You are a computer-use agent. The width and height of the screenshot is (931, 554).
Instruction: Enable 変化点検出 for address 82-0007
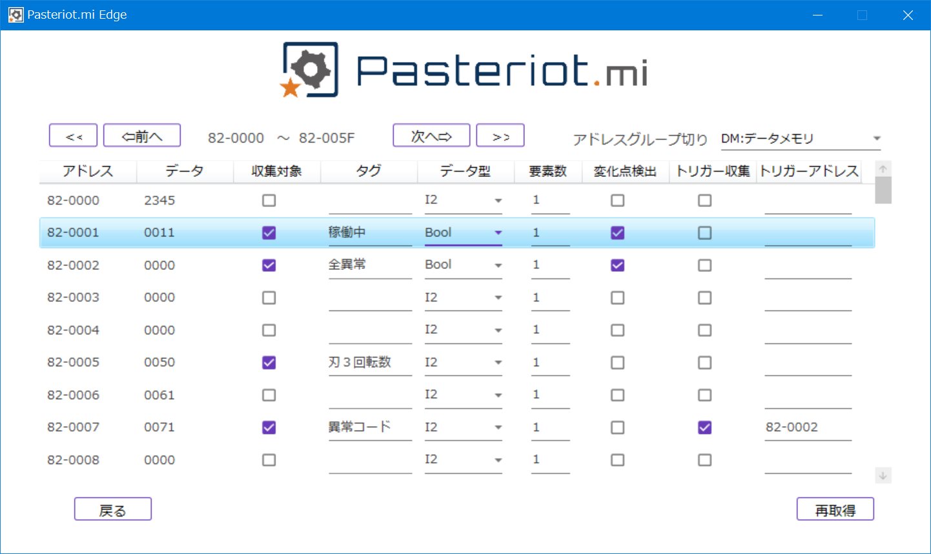618,427
